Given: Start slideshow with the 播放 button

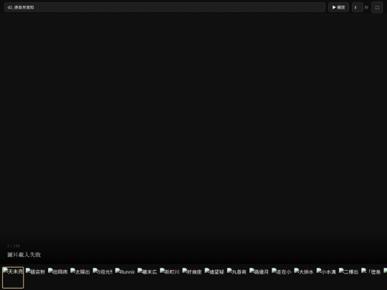Looking at the screenshot, I should pos(338,7).
